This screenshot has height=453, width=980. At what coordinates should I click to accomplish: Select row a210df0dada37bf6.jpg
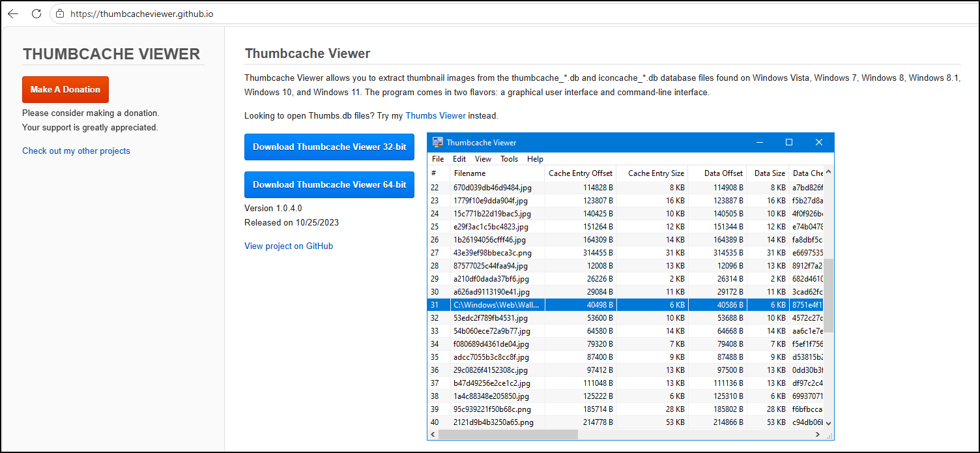coord(626,279)
